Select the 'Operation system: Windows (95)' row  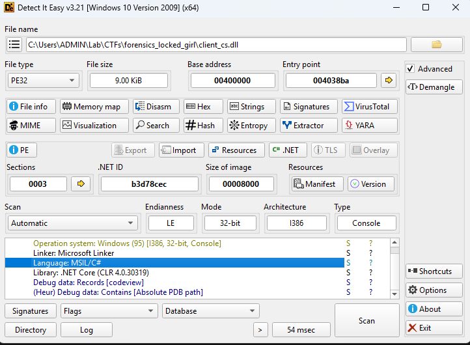point(174,243)
